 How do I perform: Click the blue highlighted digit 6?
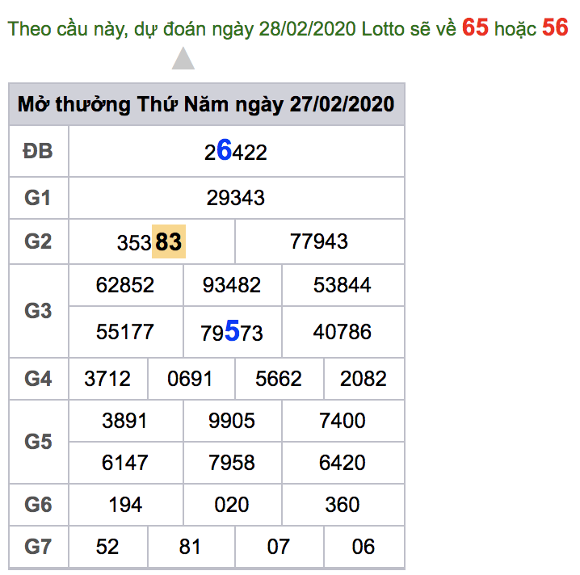coord(224,150)
